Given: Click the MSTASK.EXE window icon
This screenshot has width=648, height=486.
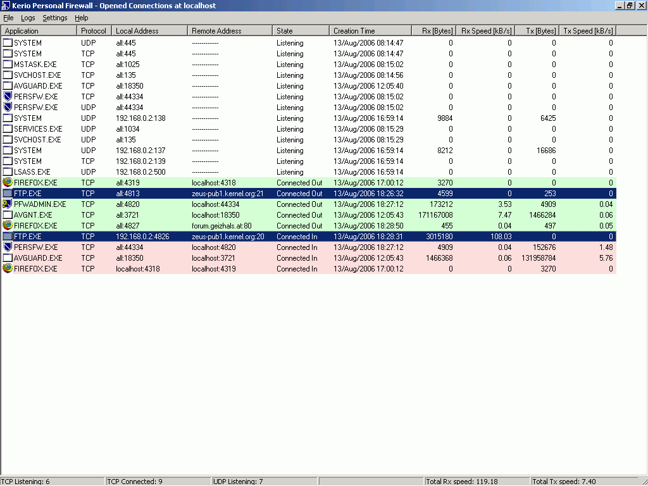Looking at the screenshot, I should point(8,64).
